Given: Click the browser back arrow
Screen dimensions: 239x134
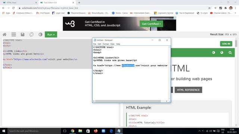Looking at the screenshot, I should click(x=3, y=8).
